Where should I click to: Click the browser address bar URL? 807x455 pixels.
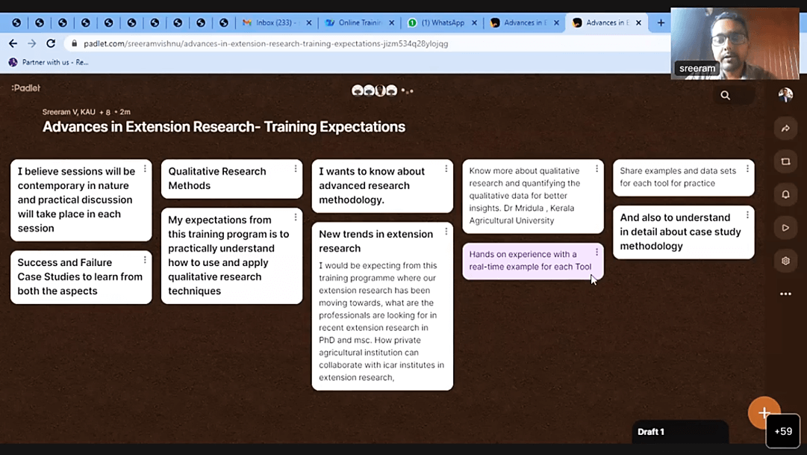point(269,44)
